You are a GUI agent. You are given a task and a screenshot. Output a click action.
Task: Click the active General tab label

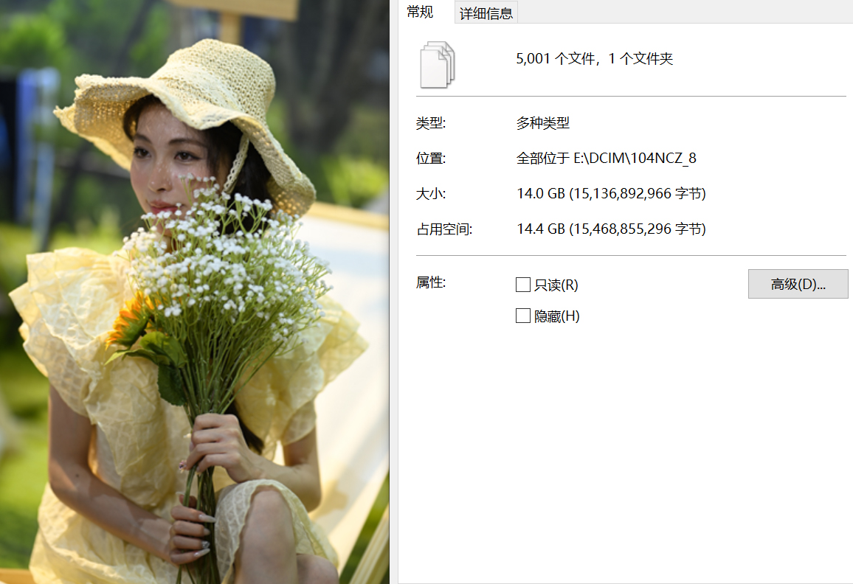click(421, 12)
